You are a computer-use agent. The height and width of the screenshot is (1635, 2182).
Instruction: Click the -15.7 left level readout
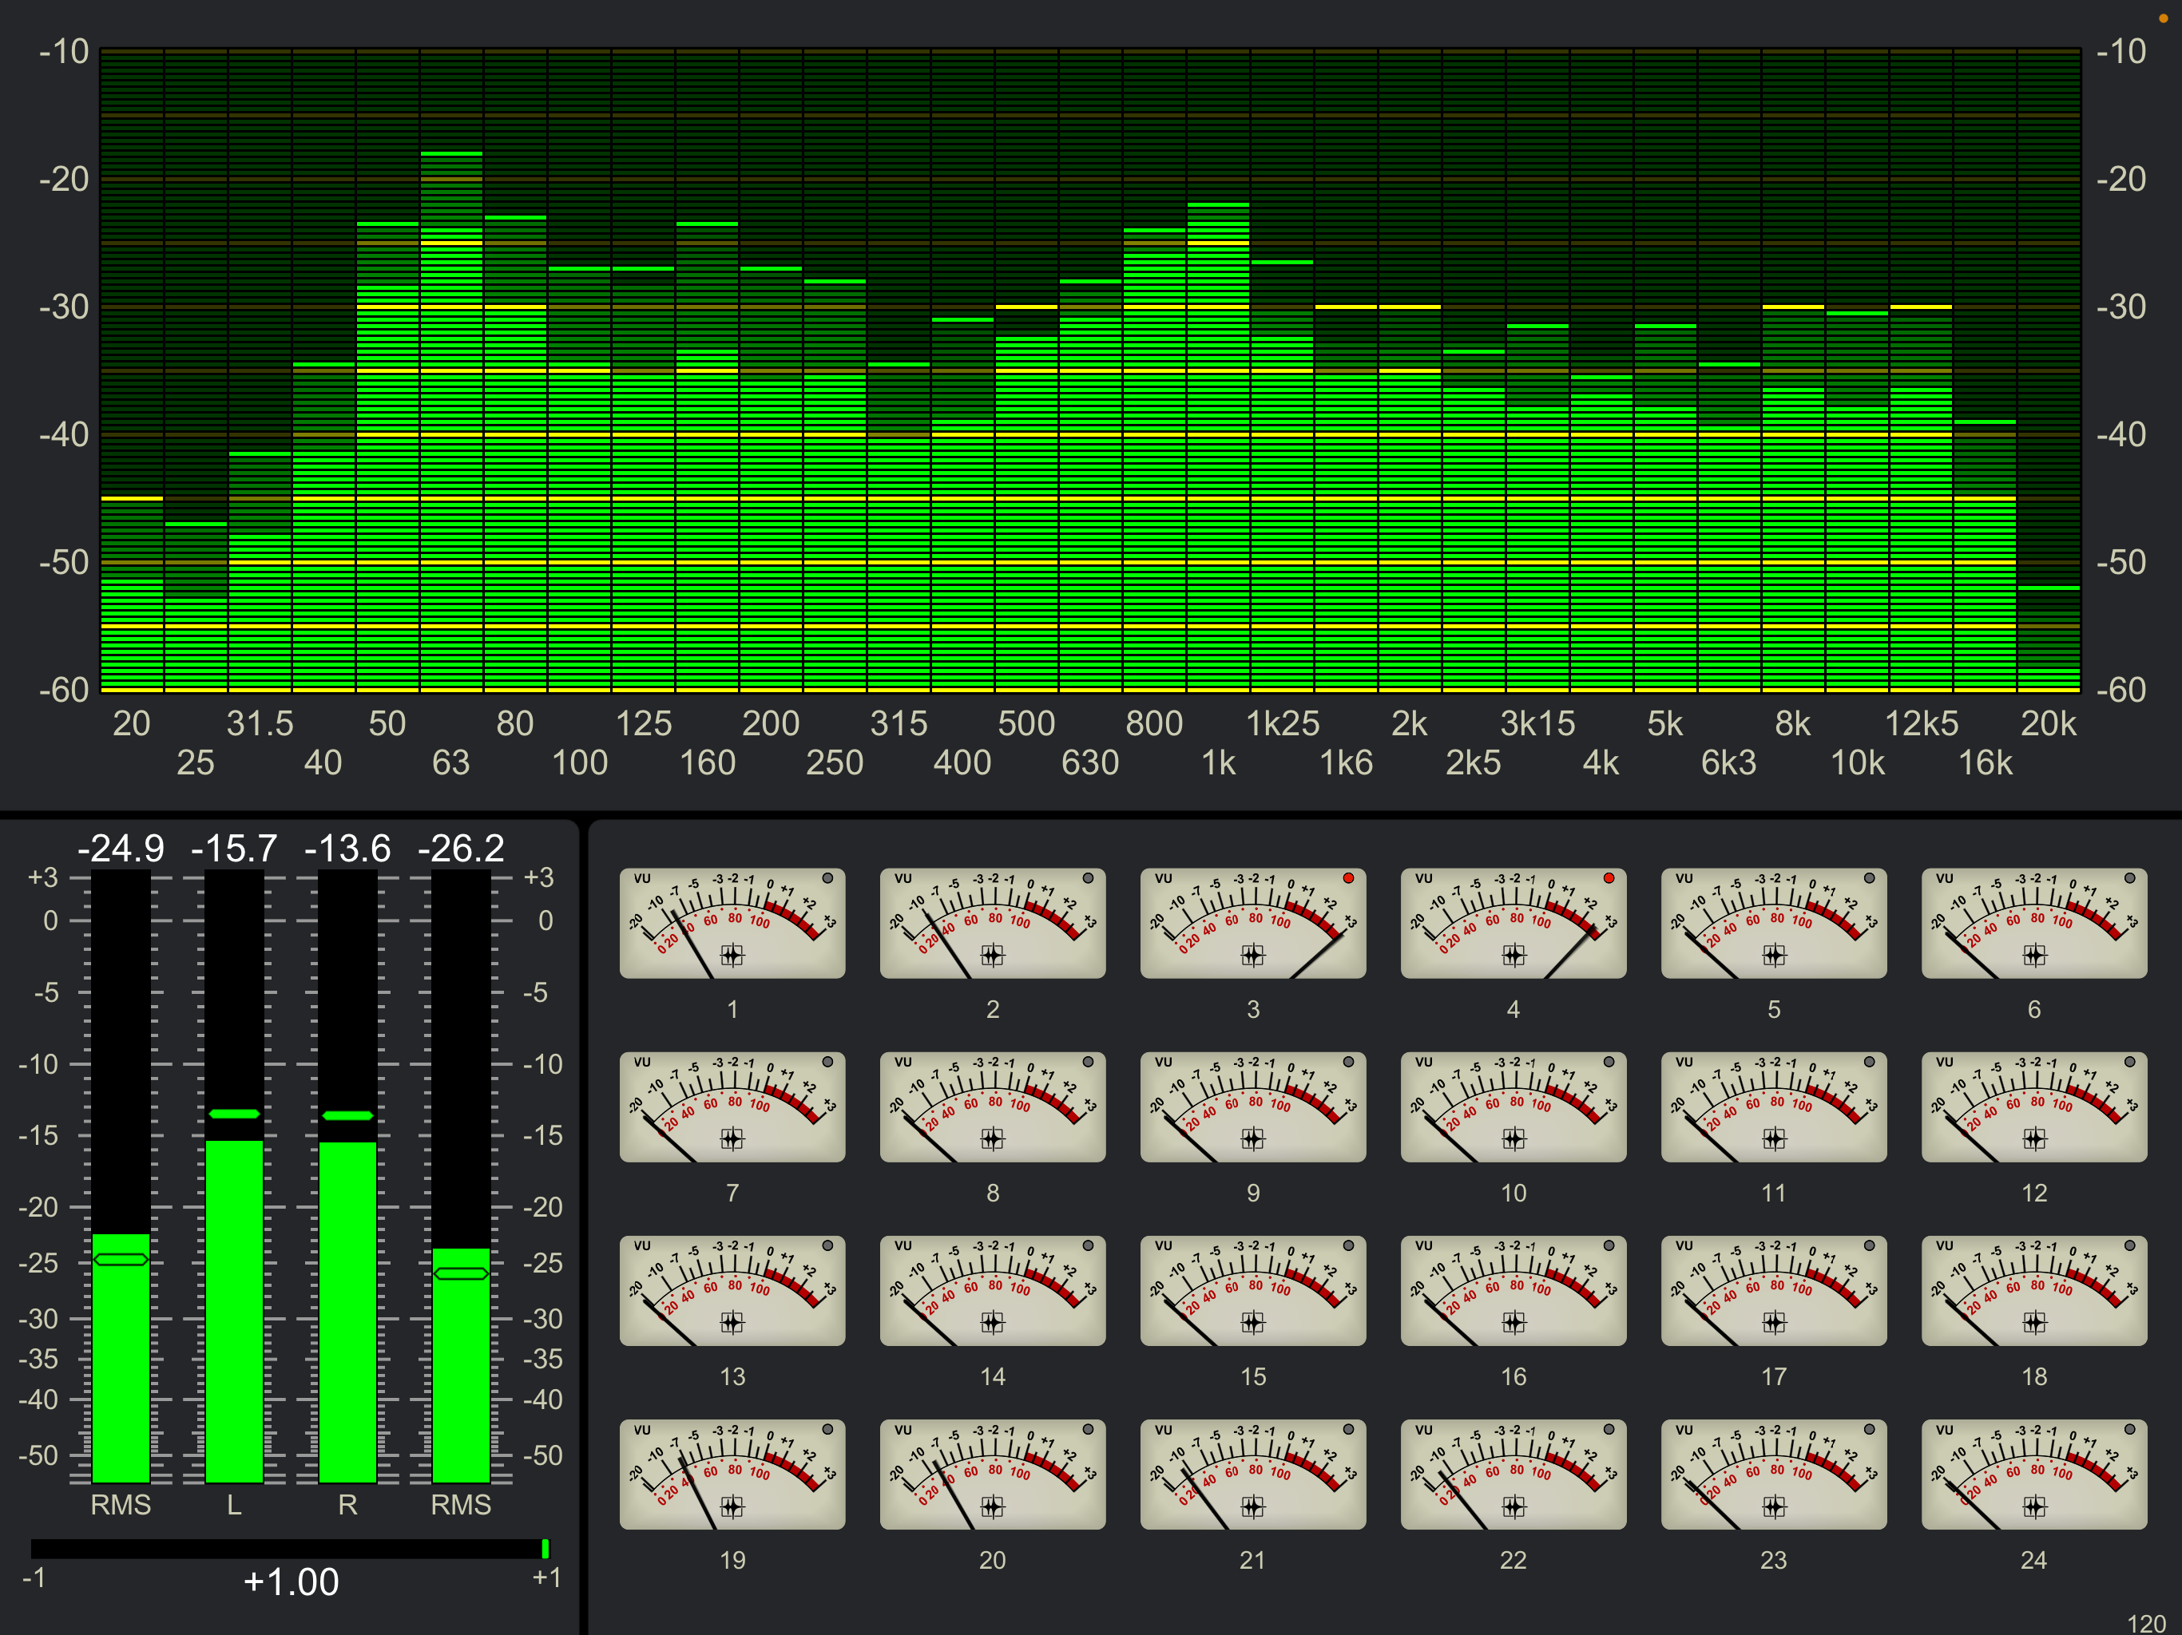click(x=234, y=848)
